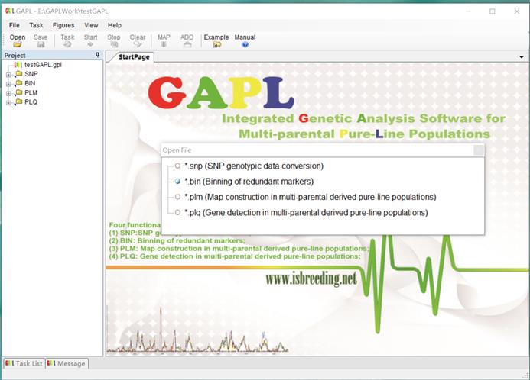Viewport: 530px width, 380px height.
Task: Expand the PLQ folder node
Action: 8,101
